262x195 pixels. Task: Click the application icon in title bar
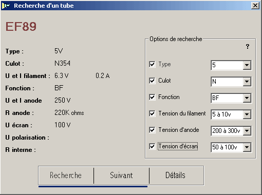[x=6, y=6]
